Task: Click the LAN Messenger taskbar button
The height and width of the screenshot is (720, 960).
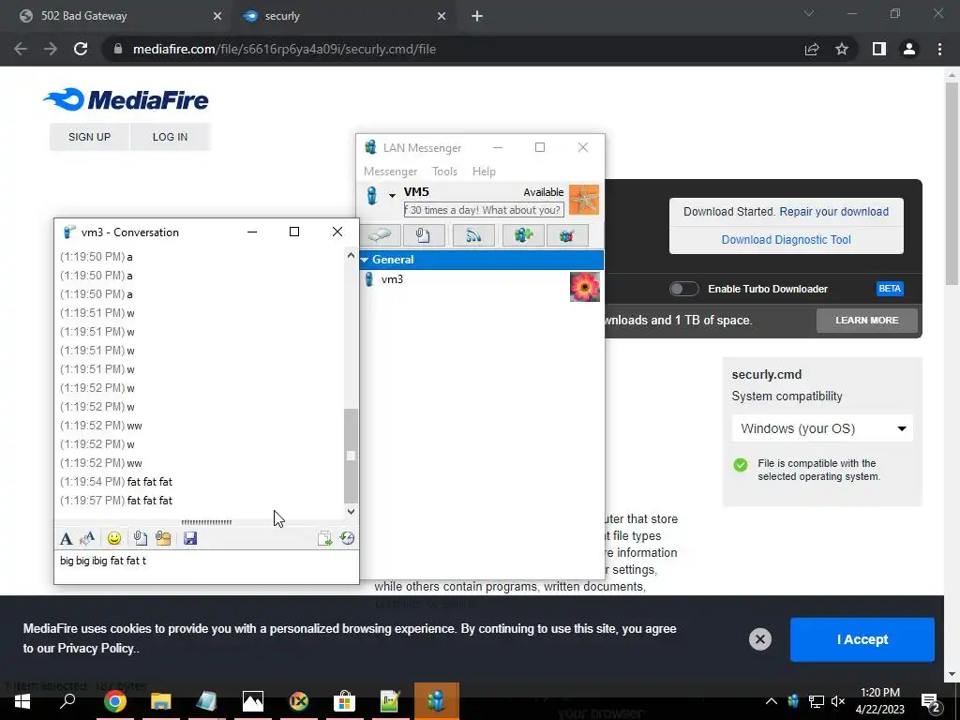Action: (437, 701)
